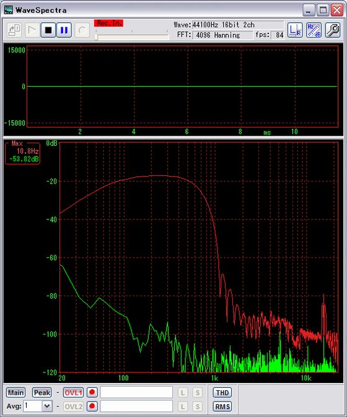Toggle the THD button
This screenshot has height=417, width=347.
pos(222,393)
